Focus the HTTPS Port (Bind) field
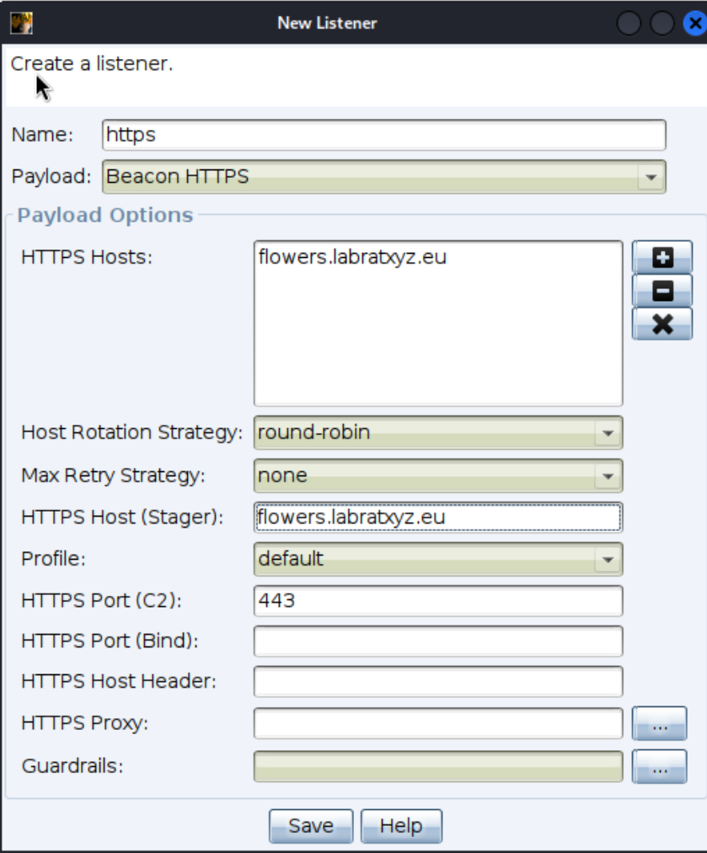Viewport: 707px width, 853px height. (x=437, y=641)
